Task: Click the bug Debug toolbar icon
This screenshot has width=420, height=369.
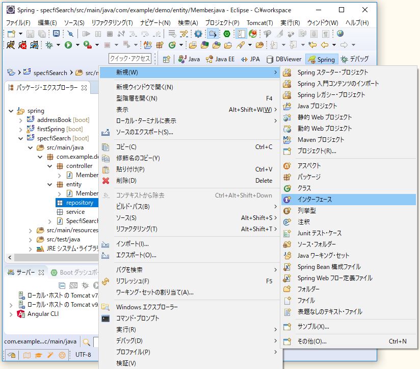Action: tap(49, 45)
